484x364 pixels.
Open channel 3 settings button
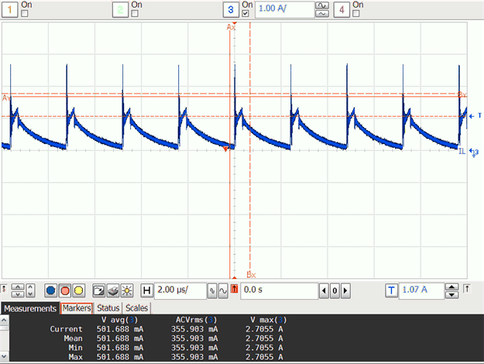click(231, 9)
